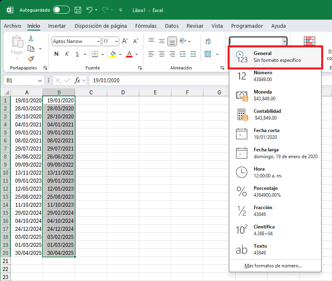332x281 pixels.
Task: Click the Center align text icon
Action: pyautogui.click(x=162, y=54)
